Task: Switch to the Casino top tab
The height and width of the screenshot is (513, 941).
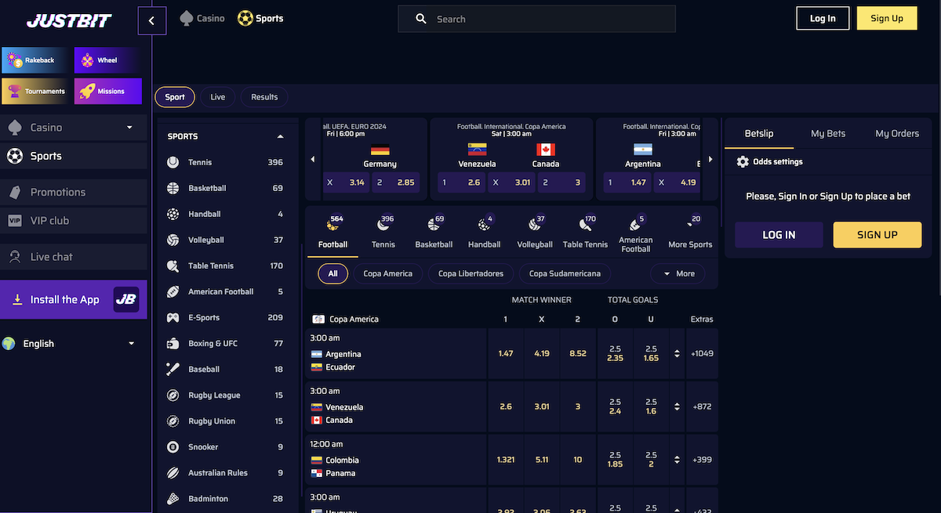Action: (x=202, y=18)
